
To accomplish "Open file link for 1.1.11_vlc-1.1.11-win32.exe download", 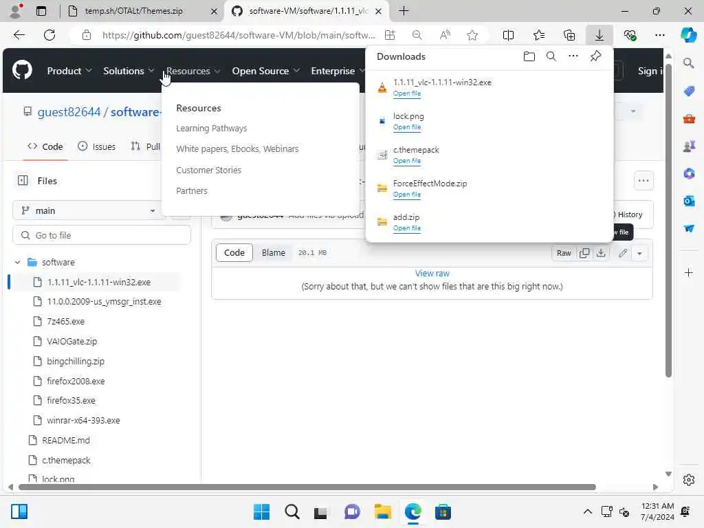I will (407, 93).
